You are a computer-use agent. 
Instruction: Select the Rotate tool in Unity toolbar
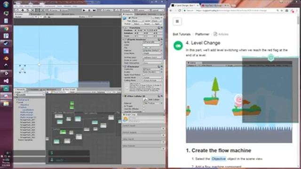(x=28, y=10)
